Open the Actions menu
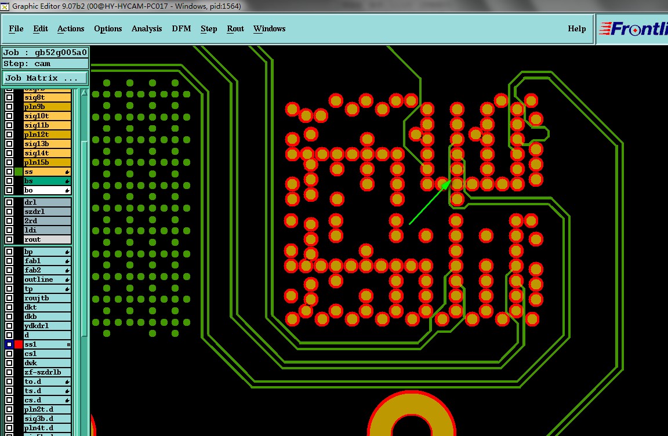This screenshot has height=436, width=668. coord(71,28)
